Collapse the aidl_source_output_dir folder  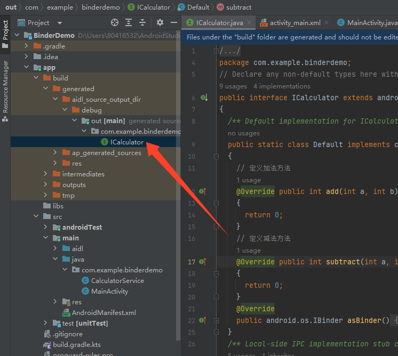click(55, 99)
